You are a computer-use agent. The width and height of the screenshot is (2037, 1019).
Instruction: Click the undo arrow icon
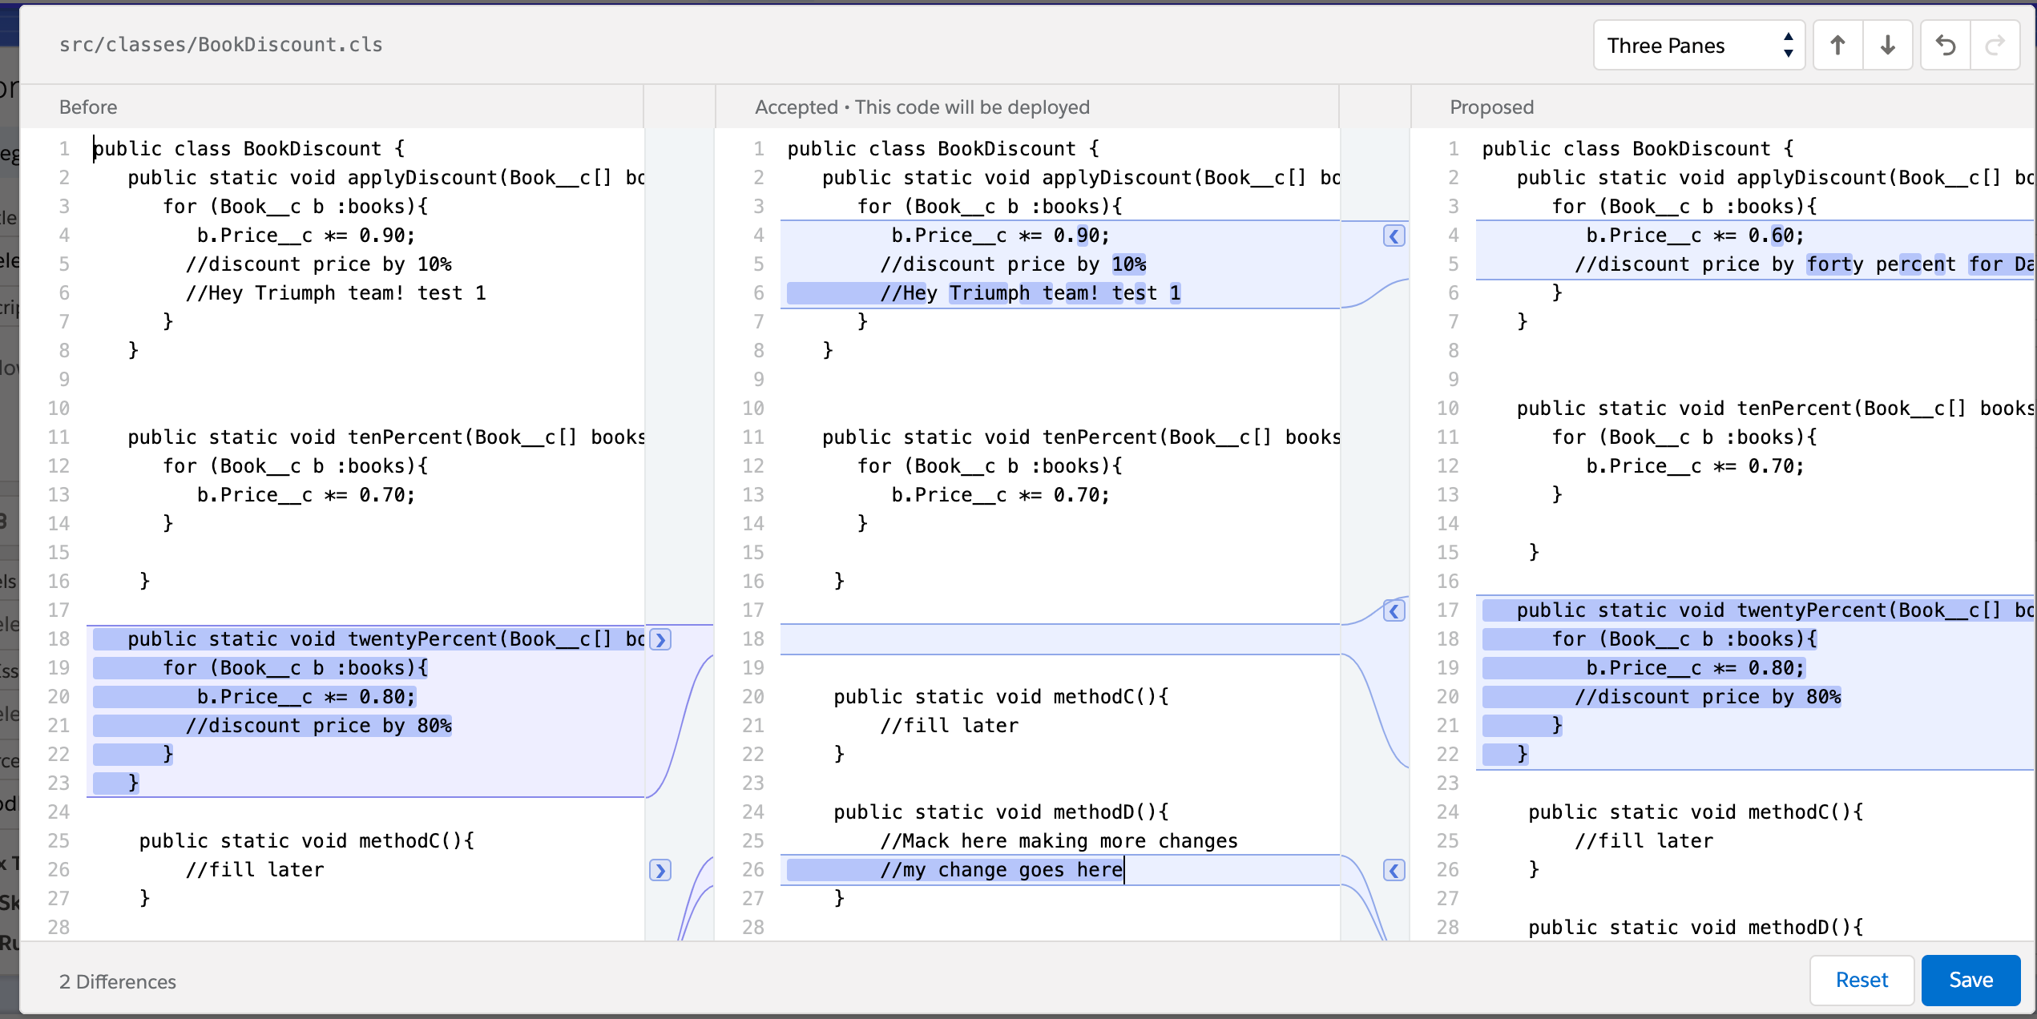click(1945, 45)
